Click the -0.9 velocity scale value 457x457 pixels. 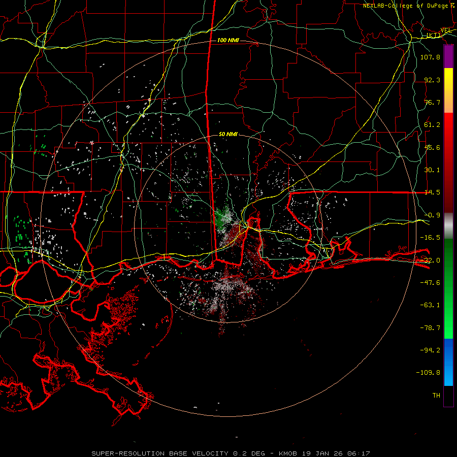tap(432, 215)
